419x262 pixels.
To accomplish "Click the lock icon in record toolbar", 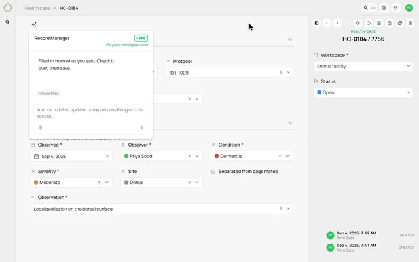I will 390,23.
